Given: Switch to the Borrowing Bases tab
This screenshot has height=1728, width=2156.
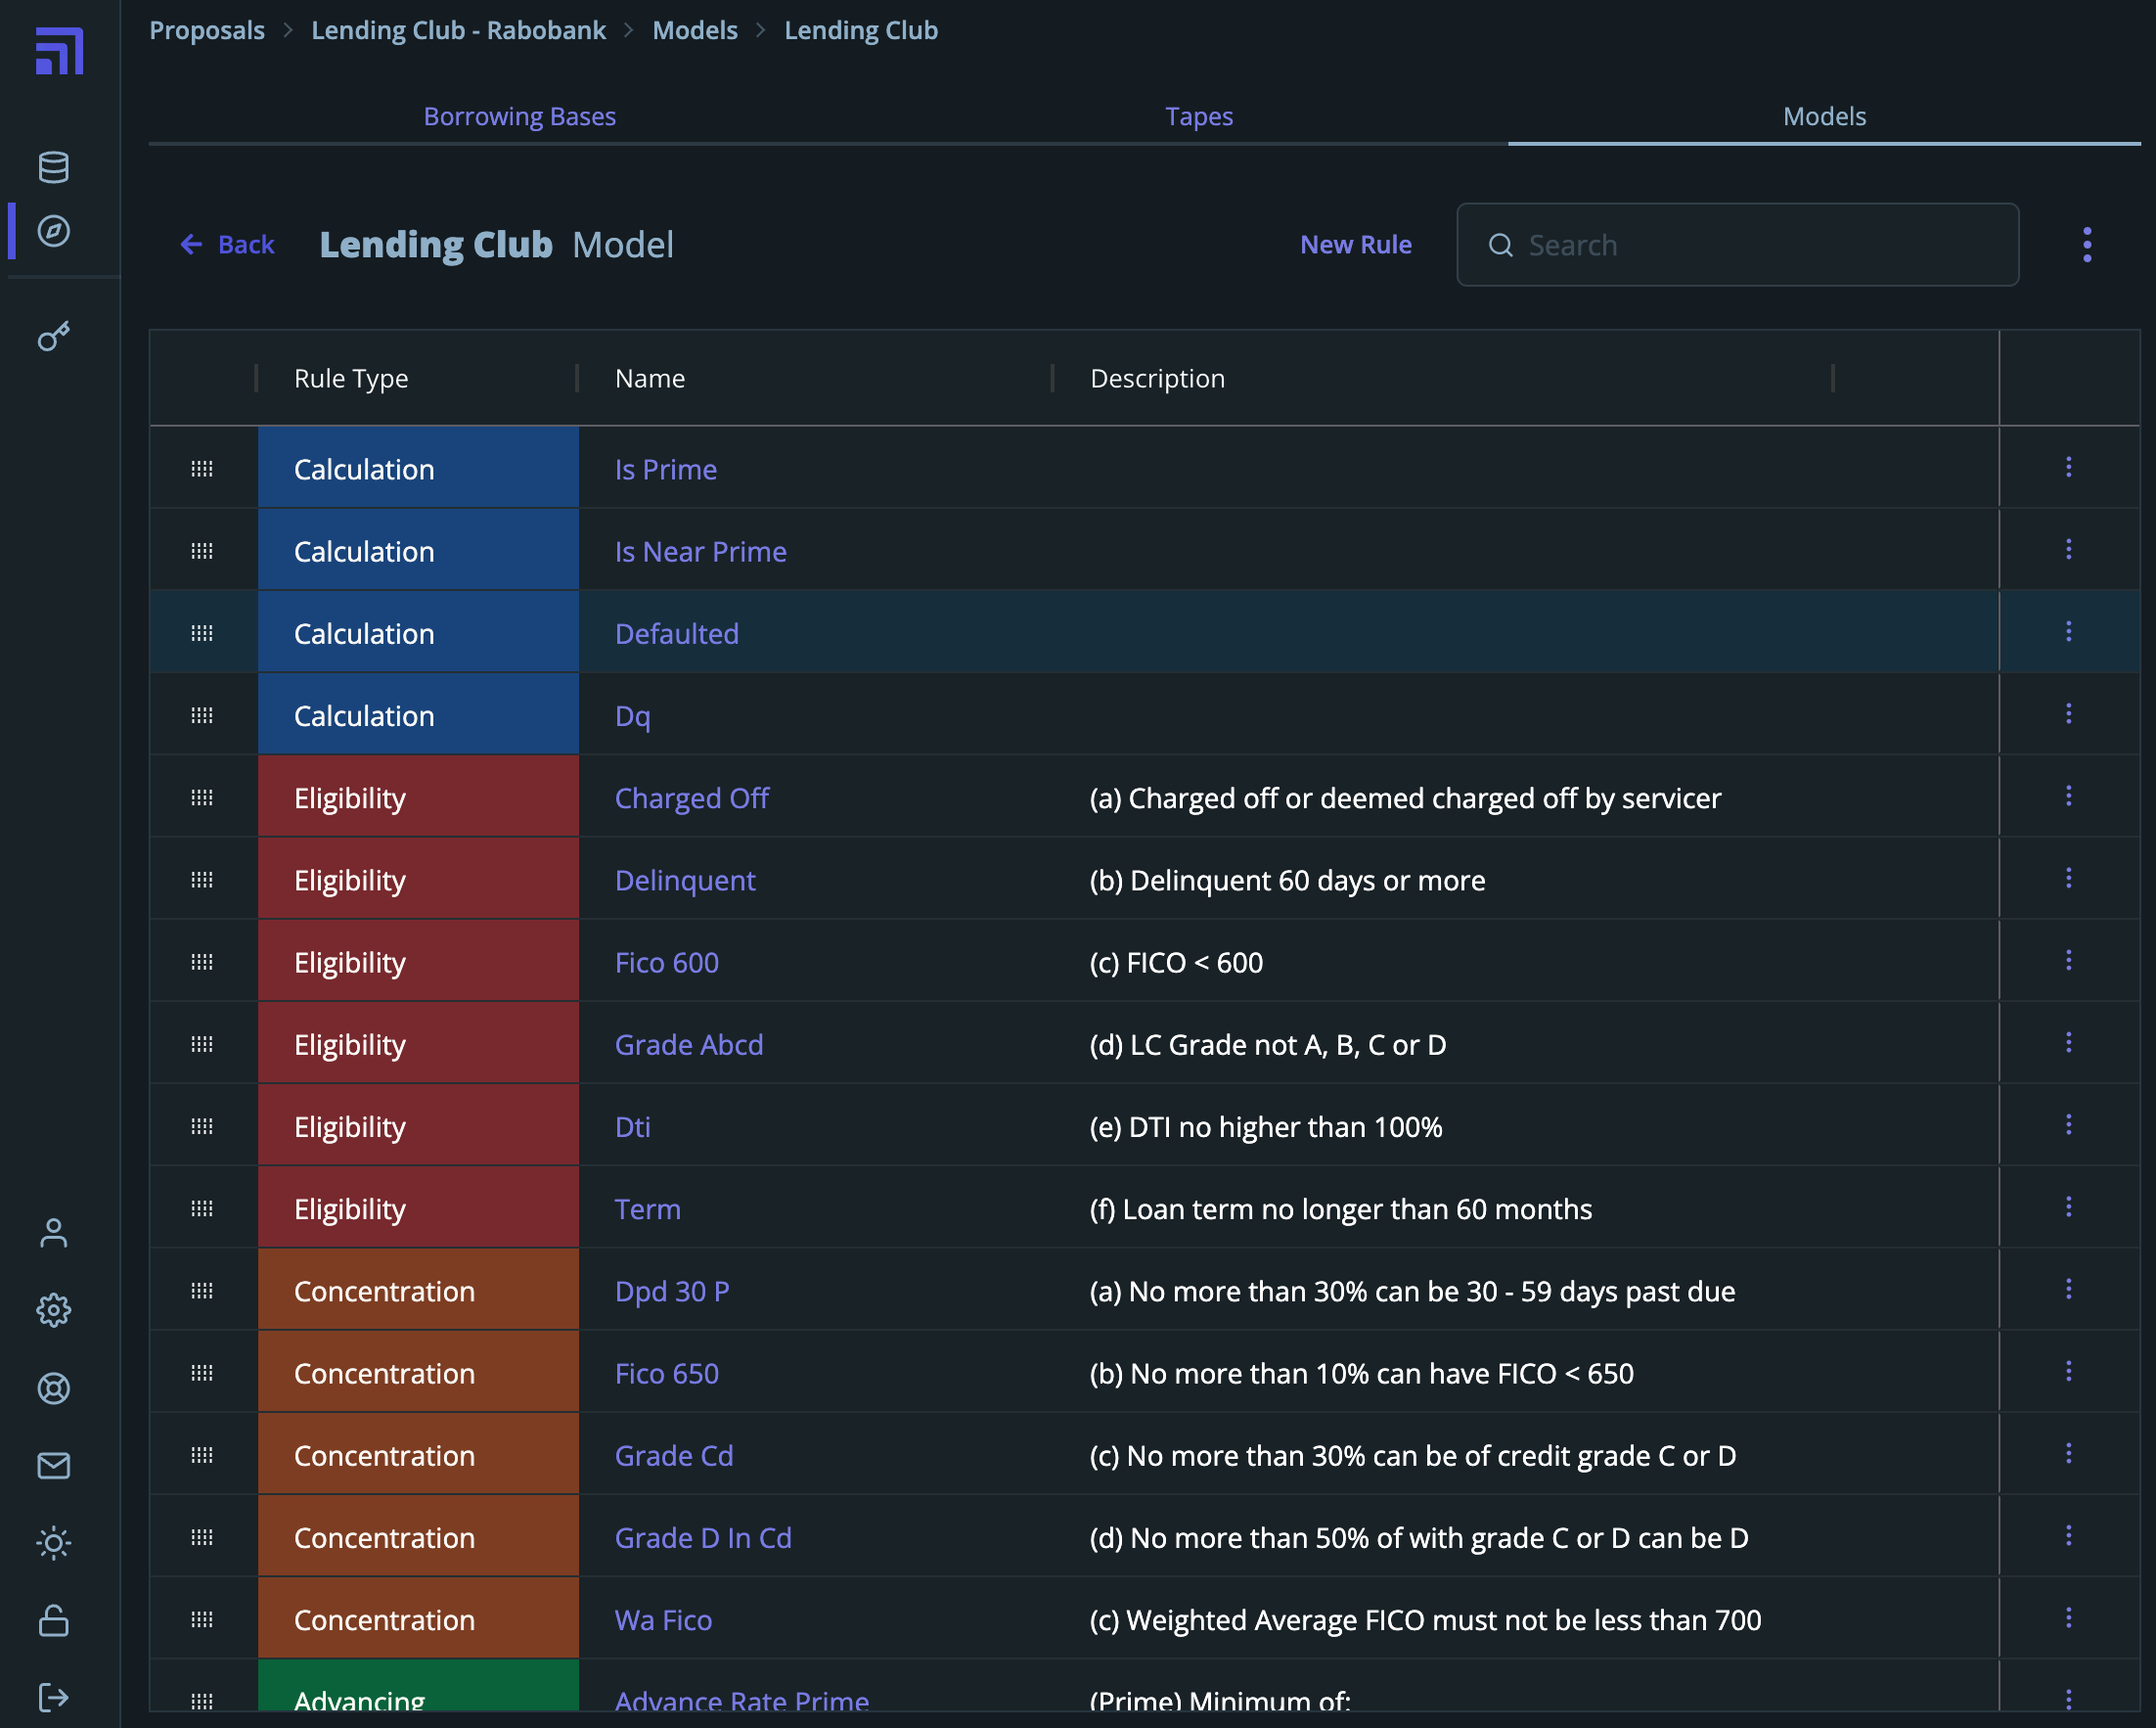Looking at the screenshot, I should click(x=519, y=116).
